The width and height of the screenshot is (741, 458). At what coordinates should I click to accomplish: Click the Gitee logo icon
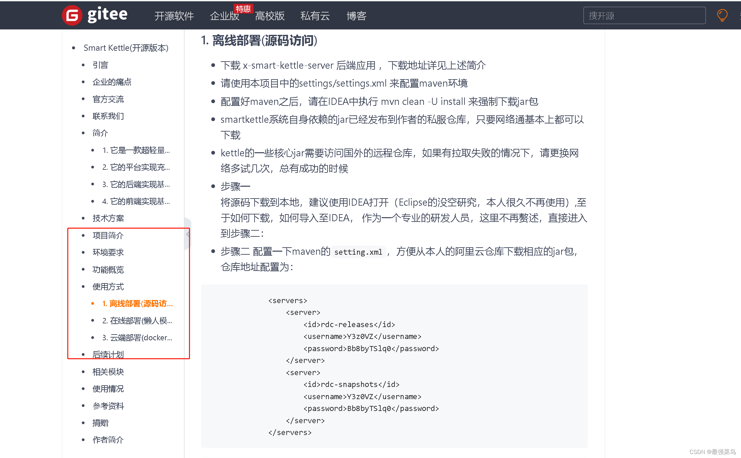tap(72, 15)
